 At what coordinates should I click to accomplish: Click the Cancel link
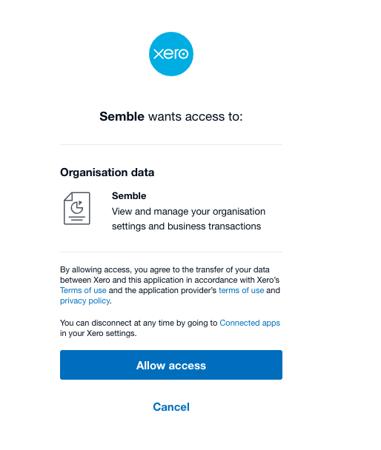[171, 406]
